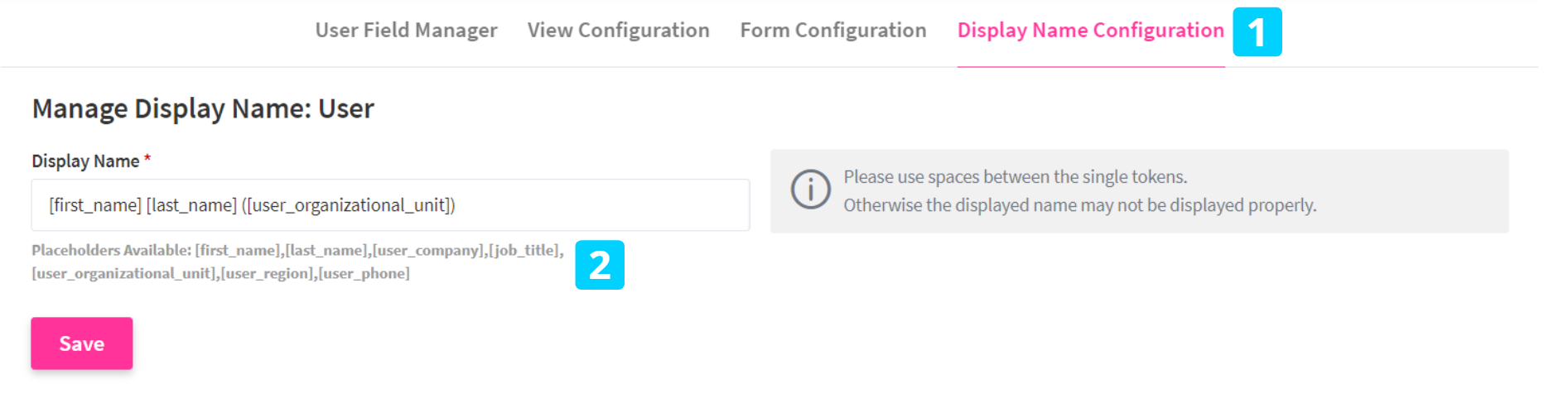Click the numbered callout badge 2
The image size is (1544, 413).
(599, 265)
